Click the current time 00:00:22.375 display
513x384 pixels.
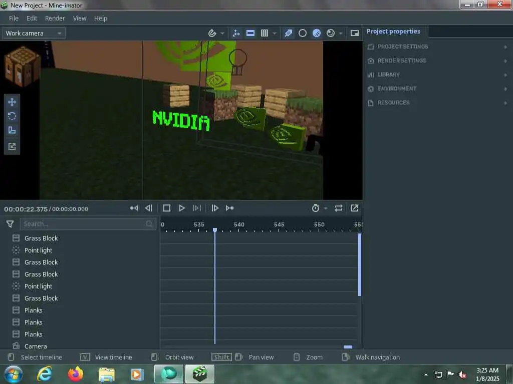(26, 209)
